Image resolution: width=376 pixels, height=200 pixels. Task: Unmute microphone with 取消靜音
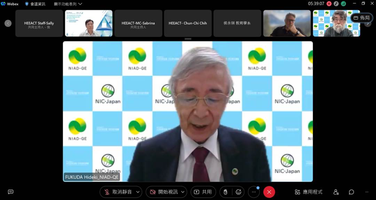[x=118, y=192]
